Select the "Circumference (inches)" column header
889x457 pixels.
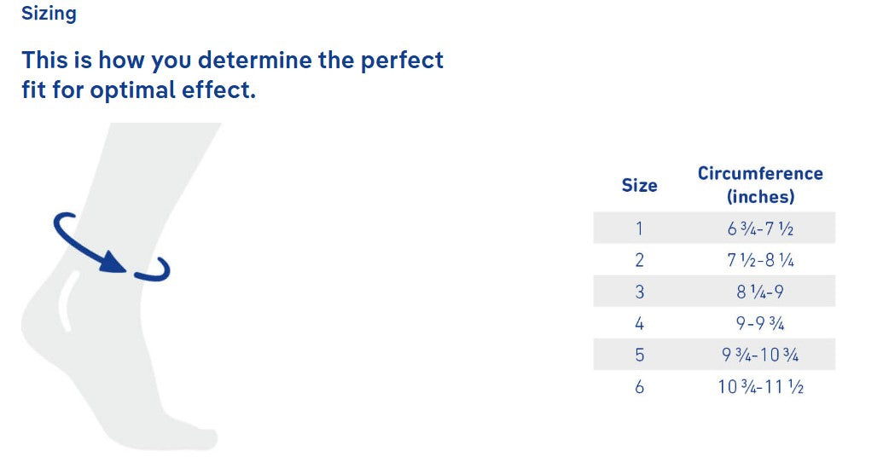point(760,185)
